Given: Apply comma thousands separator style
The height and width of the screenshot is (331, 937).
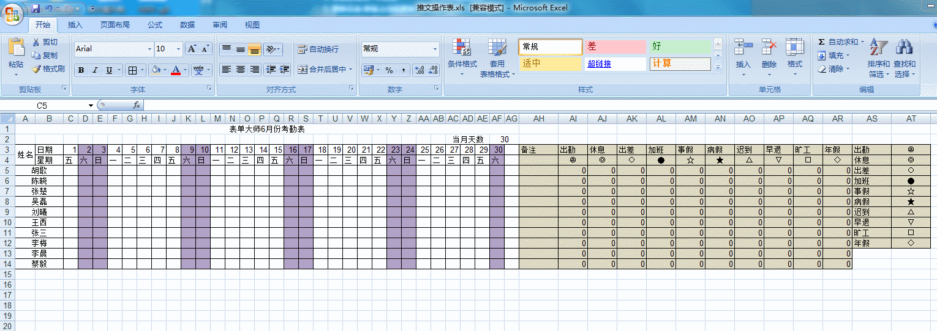Looking at the screenshot, I should tap(403, 70).
